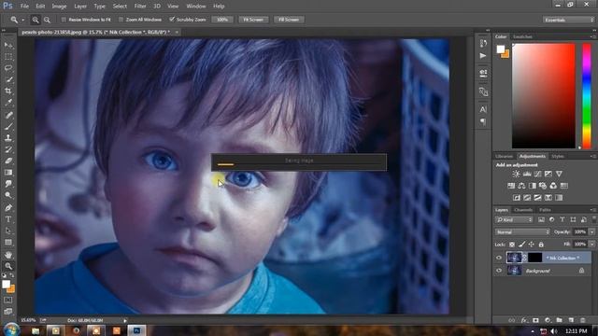
Task: Add a Photo Filter adjustment
Action: pyautogui.click(x=543, y=186)
